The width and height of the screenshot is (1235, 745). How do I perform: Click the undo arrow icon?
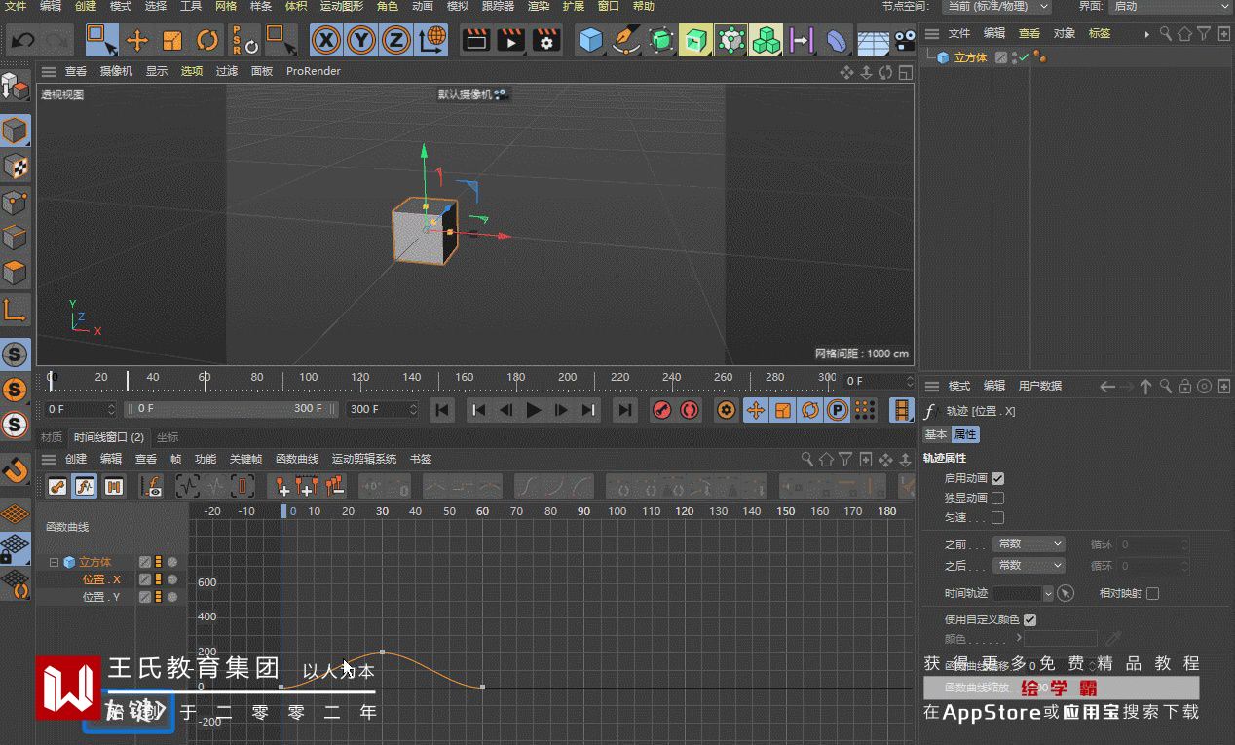tap(23, 41)
